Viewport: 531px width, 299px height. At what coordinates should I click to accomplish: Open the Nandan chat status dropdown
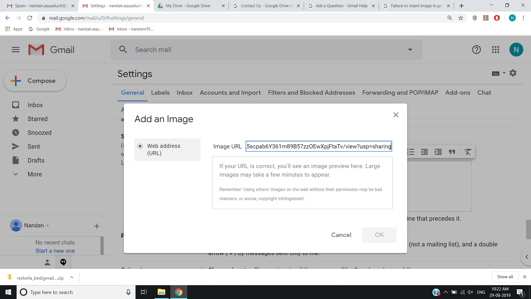point(48,226)
